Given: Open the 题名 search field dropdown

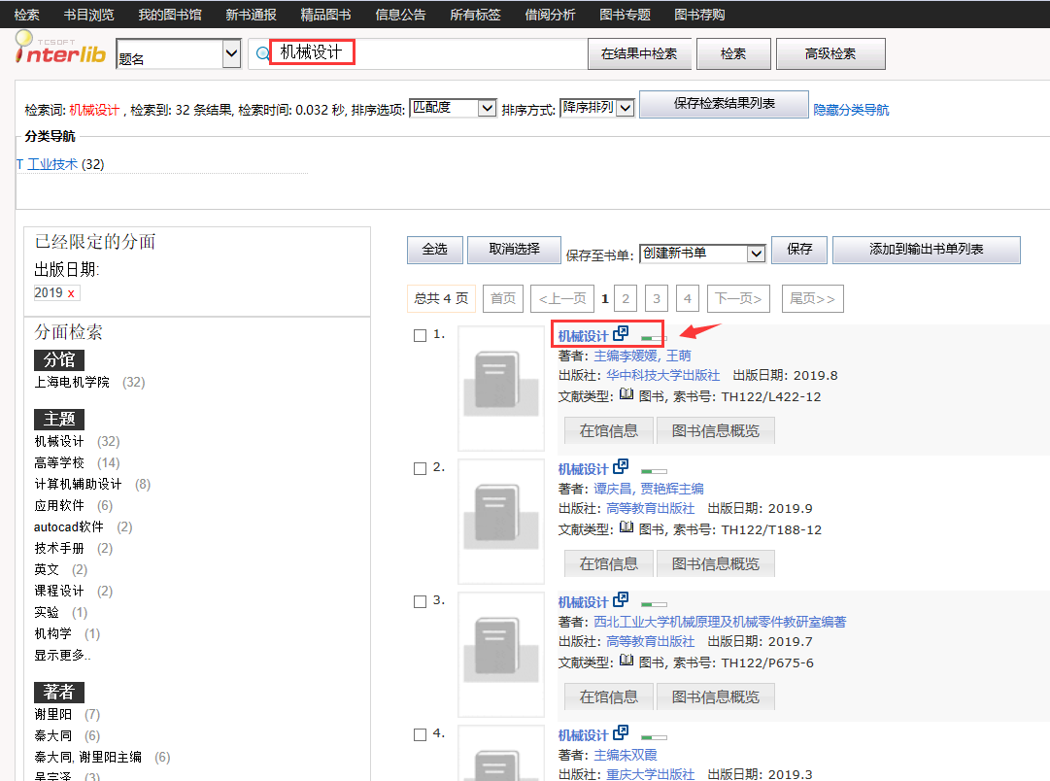Looking at the screenshot, I should coord(231,54).
